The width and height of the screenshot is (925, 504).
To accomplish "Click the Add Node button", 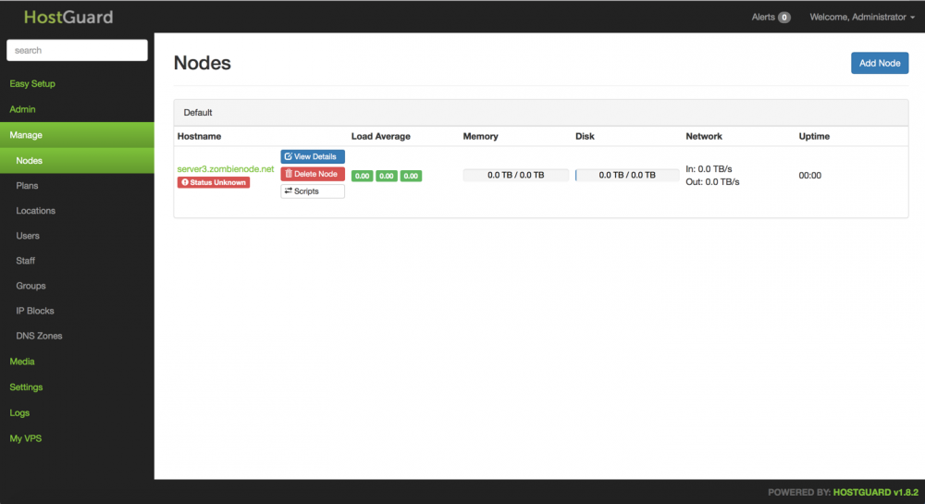I will point(880,63).
